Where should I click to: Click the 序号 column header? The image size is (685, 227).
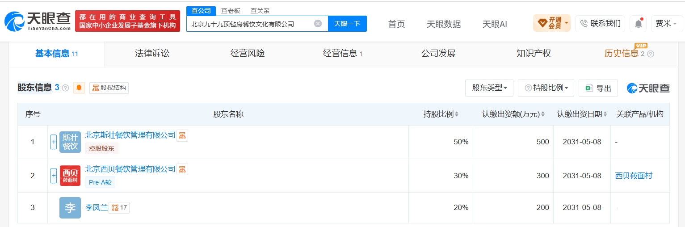click(x=33, y=114)
